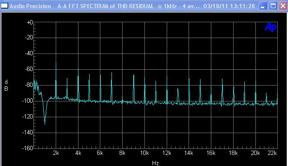This screenshot has height=166, width=288.
Task: Click the '-80' dB axis label
Action: pyautogui.click(x=29, y=85)
